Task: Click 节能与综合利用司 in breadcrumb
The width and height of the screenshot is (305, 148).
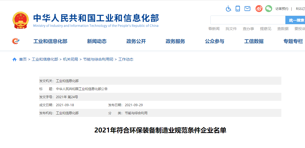Action: [x=98, y=60]
